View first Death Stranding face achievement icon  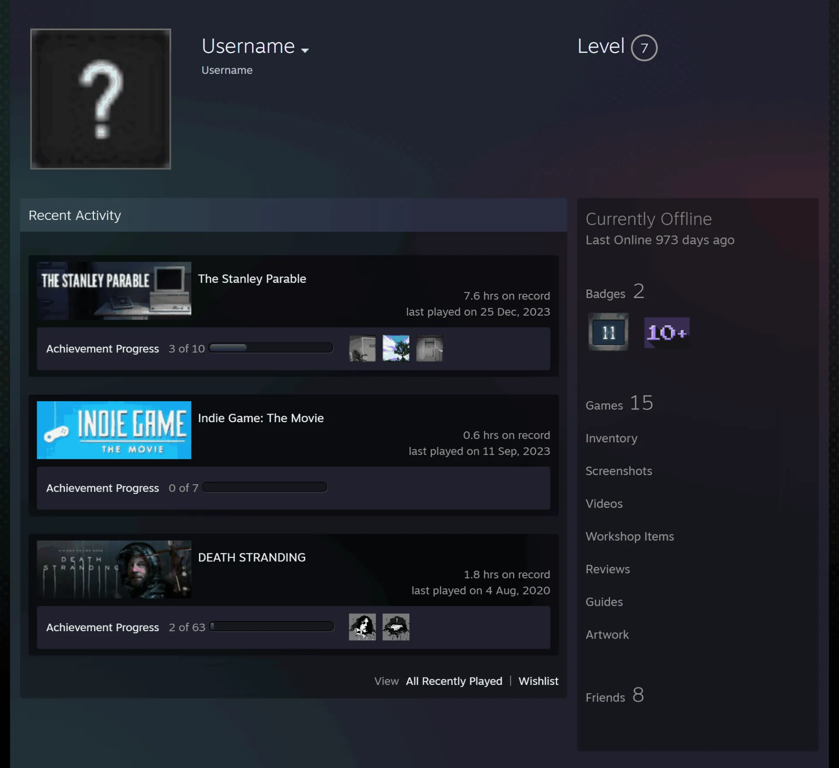362,627
